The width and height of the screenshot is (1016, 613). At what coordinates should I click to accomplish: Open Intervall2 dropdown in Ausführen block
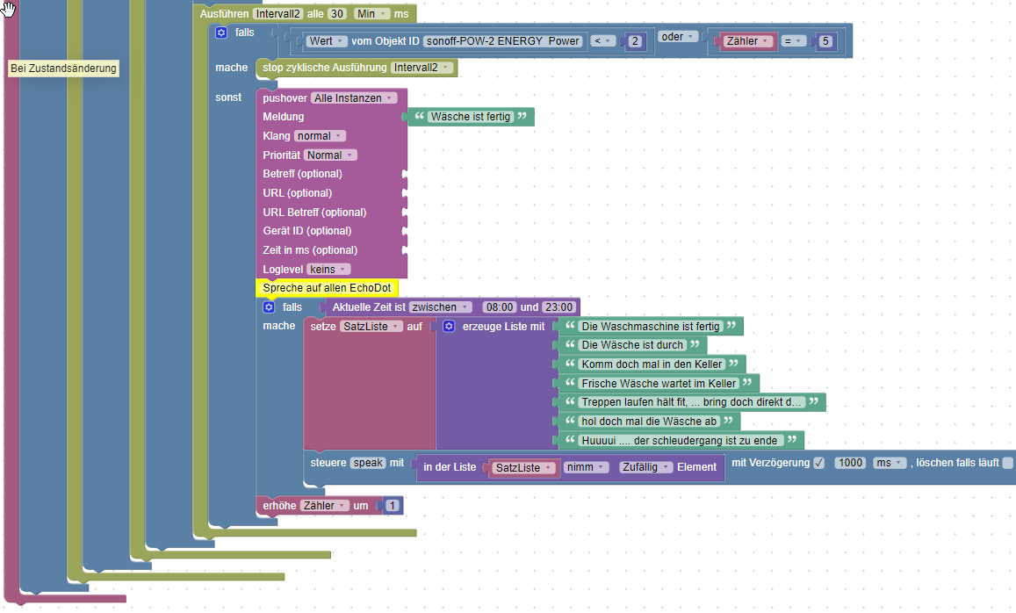tap(278, 13)
